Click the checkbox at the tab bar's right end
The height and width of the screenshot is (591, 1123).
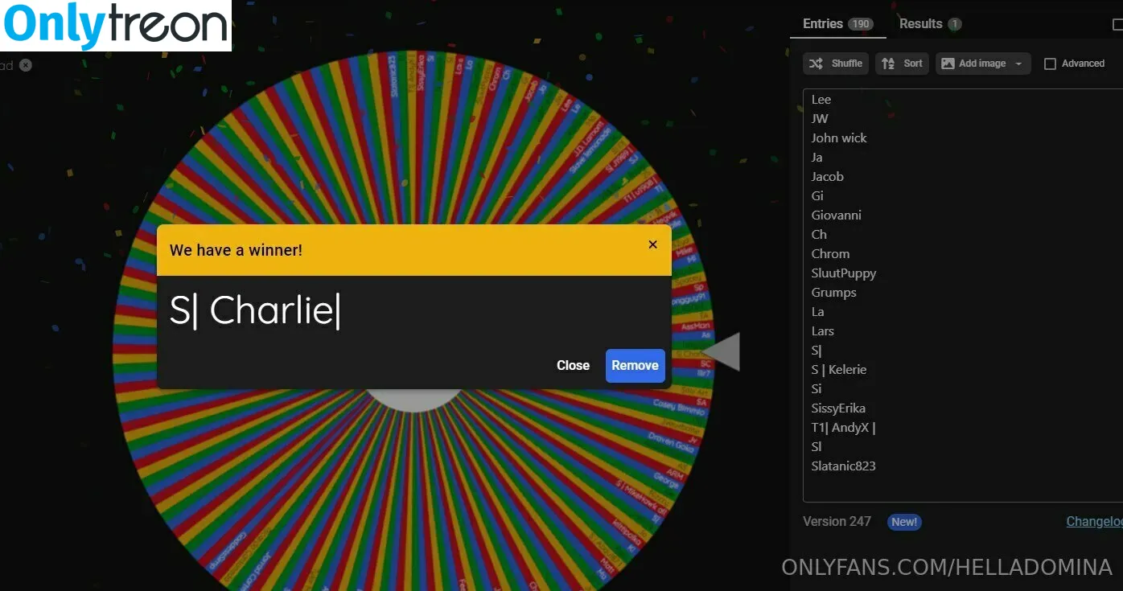(x=1117, y=24)
